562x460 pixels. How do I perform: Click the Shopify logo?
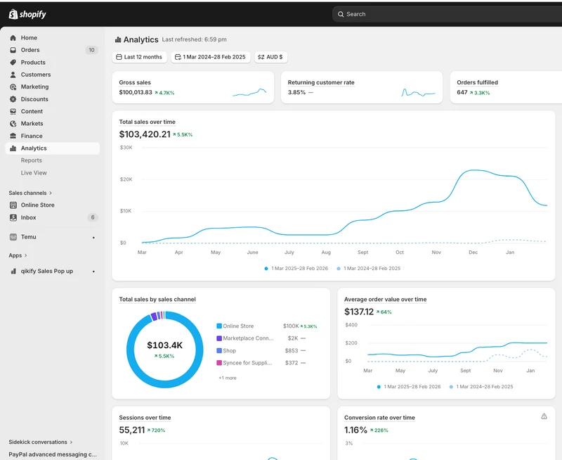click(x=27, y=14)
